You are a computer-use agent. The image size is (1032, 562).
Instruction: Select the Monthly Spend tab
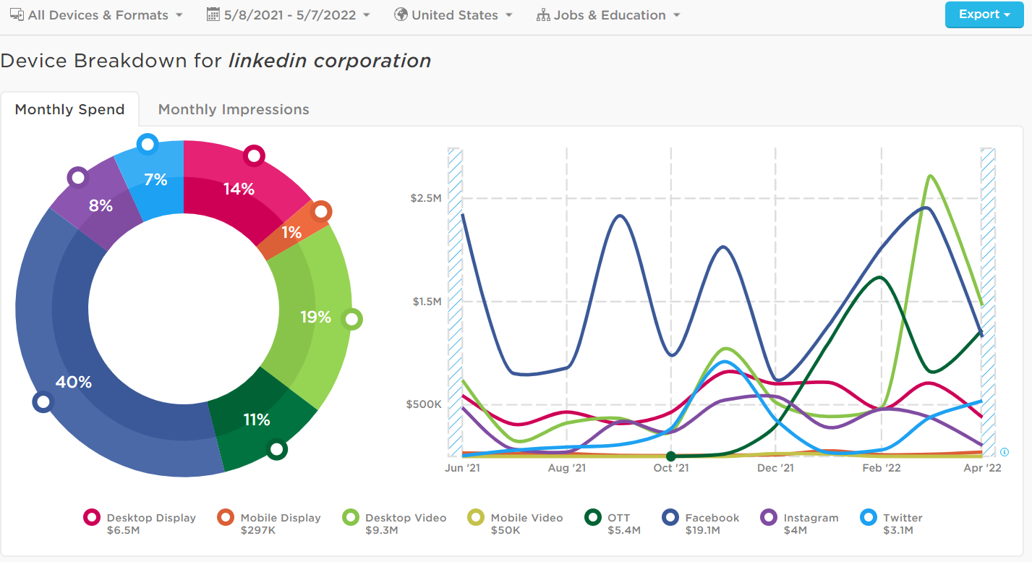click(x=69, y=109)
